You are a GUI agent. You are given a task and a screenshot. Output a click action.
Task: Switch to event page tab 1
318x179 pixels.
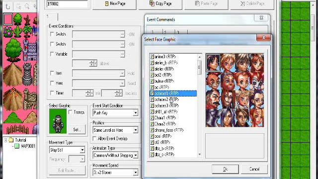click(52, 16)
